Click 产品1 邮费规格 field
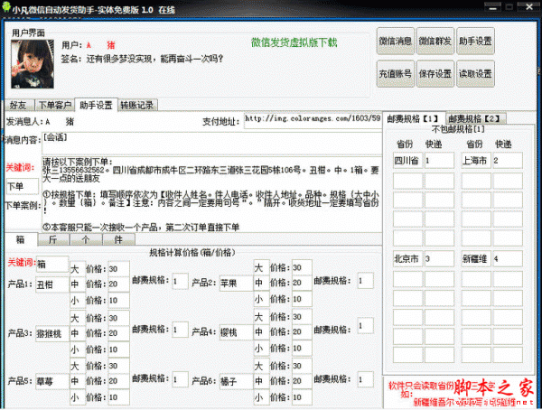542x410 pixels. pos(180,281)
